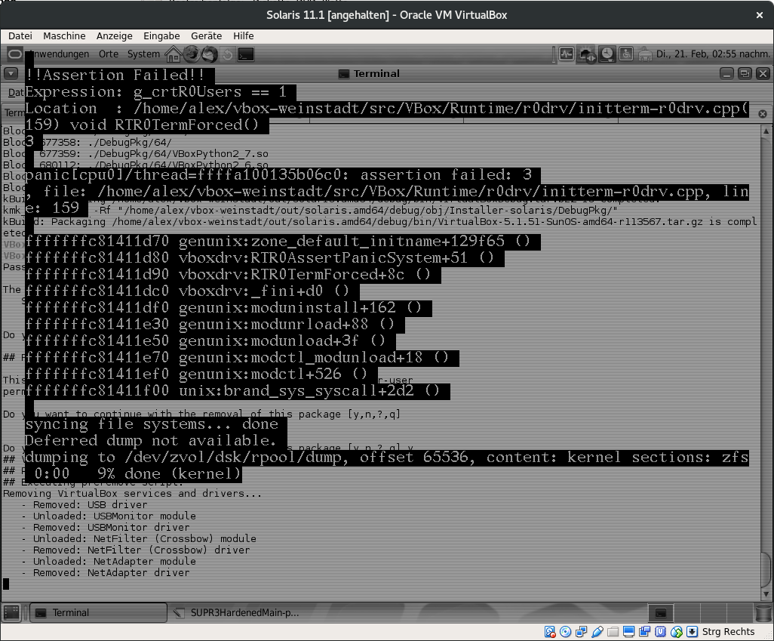Image resolution: width=774 pixels, height=641 pixels.
Task: Click the '!!Assertion Failed!!' panic text
Action: [115, 75]
